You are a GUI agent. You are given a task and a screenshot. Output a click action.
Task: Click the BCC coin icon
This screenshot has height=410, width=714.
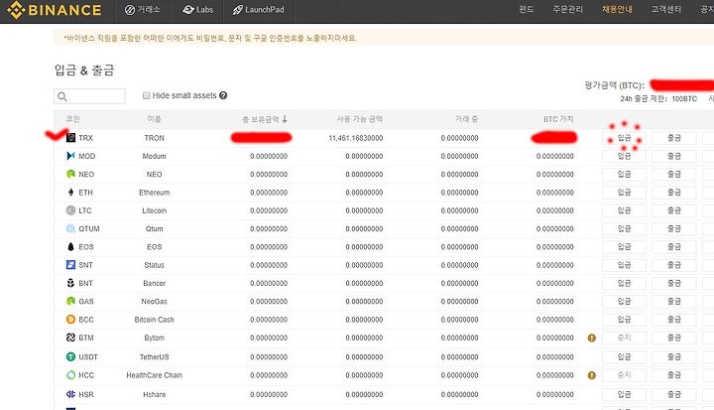pos(70,320)
